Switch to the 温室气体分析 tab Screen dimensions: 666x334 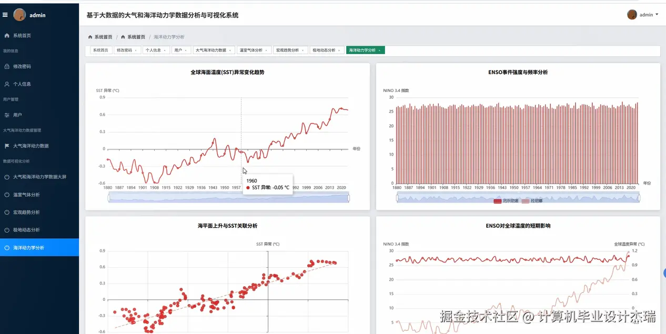point(254,50)
